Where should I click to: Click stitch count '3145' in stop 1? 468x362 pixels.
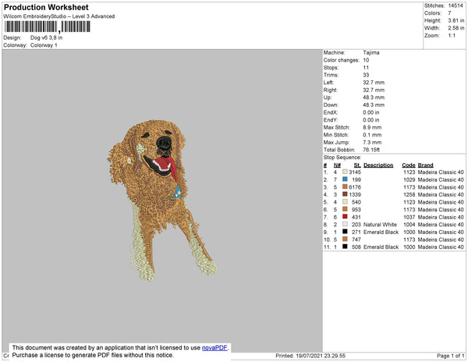point(355,172)
